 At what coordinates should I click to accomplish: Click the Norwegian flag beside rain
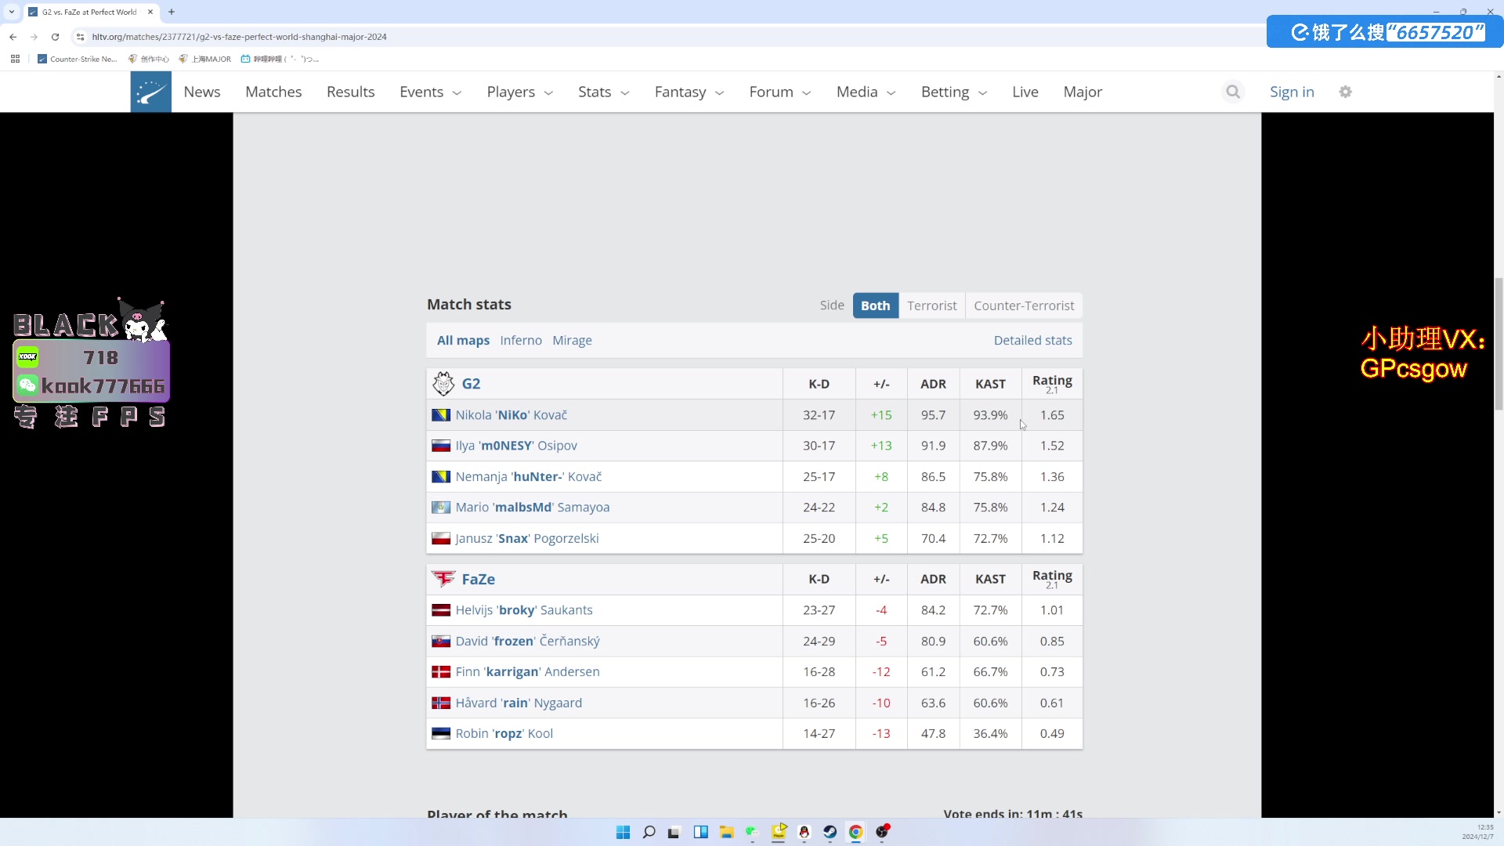441,703
